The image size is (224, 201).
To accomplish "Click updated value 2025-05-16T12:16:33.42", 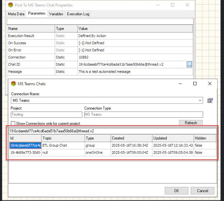I will [x=173, y=145].
